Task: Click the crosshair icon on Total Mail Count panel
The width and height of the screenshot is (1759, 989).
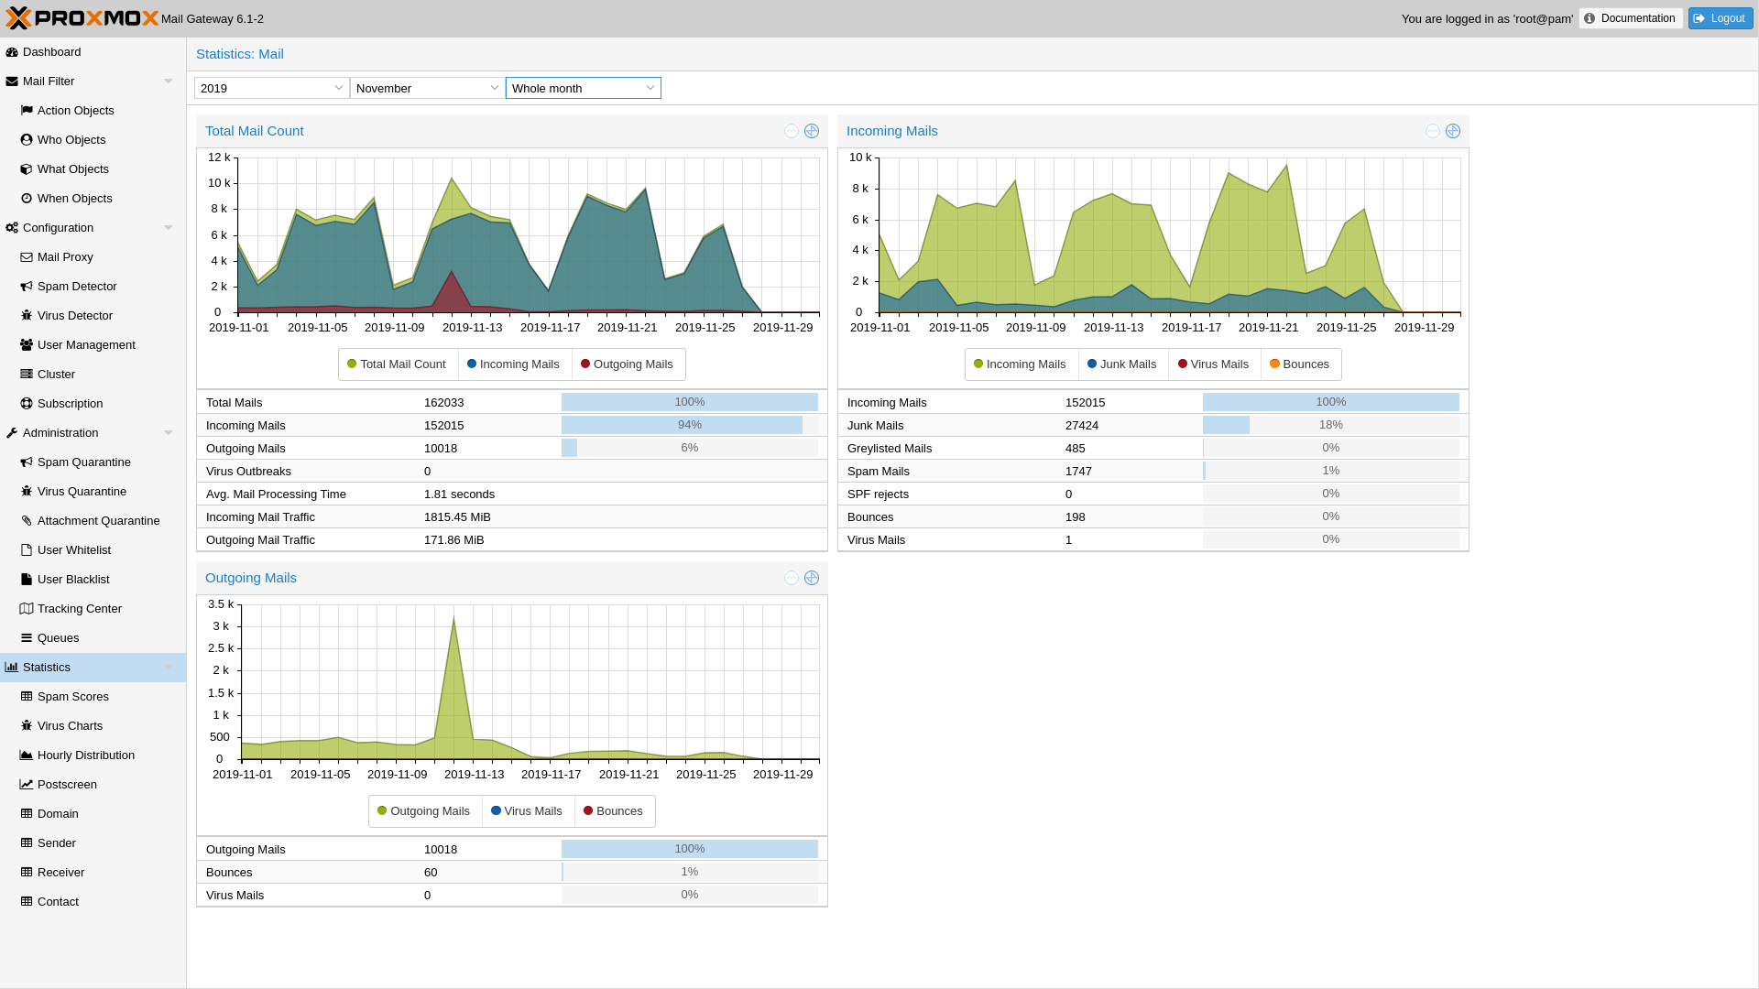Action: pos(812,131)
